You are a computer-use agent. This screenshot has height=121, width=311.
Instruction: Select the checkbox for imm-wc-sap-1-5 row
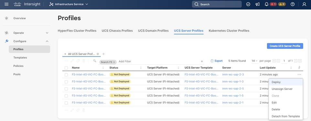(x=66, y=96)
